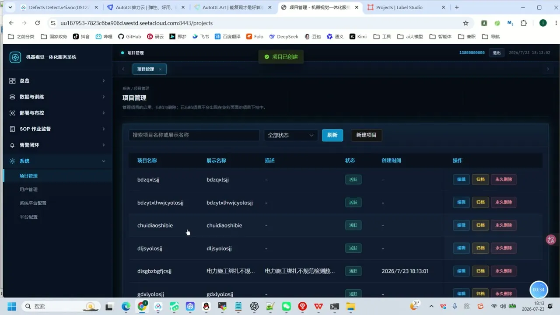560x315 pixels.
Task: Open the Kimi bookmark
Action: tap(358, 37)
